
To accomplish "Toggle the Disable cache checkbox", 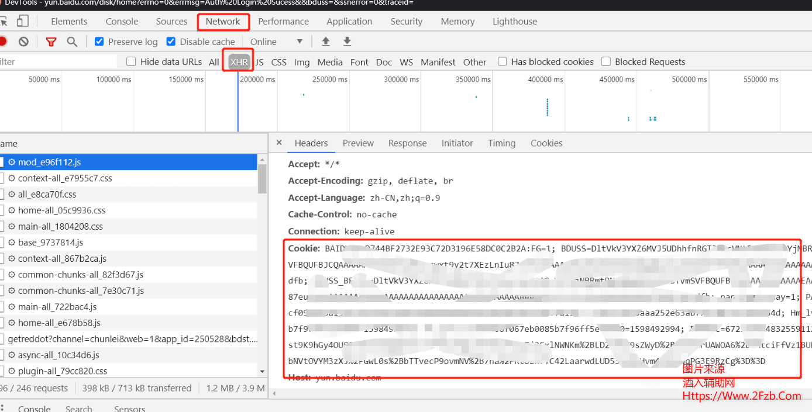I will click(171, 41).
